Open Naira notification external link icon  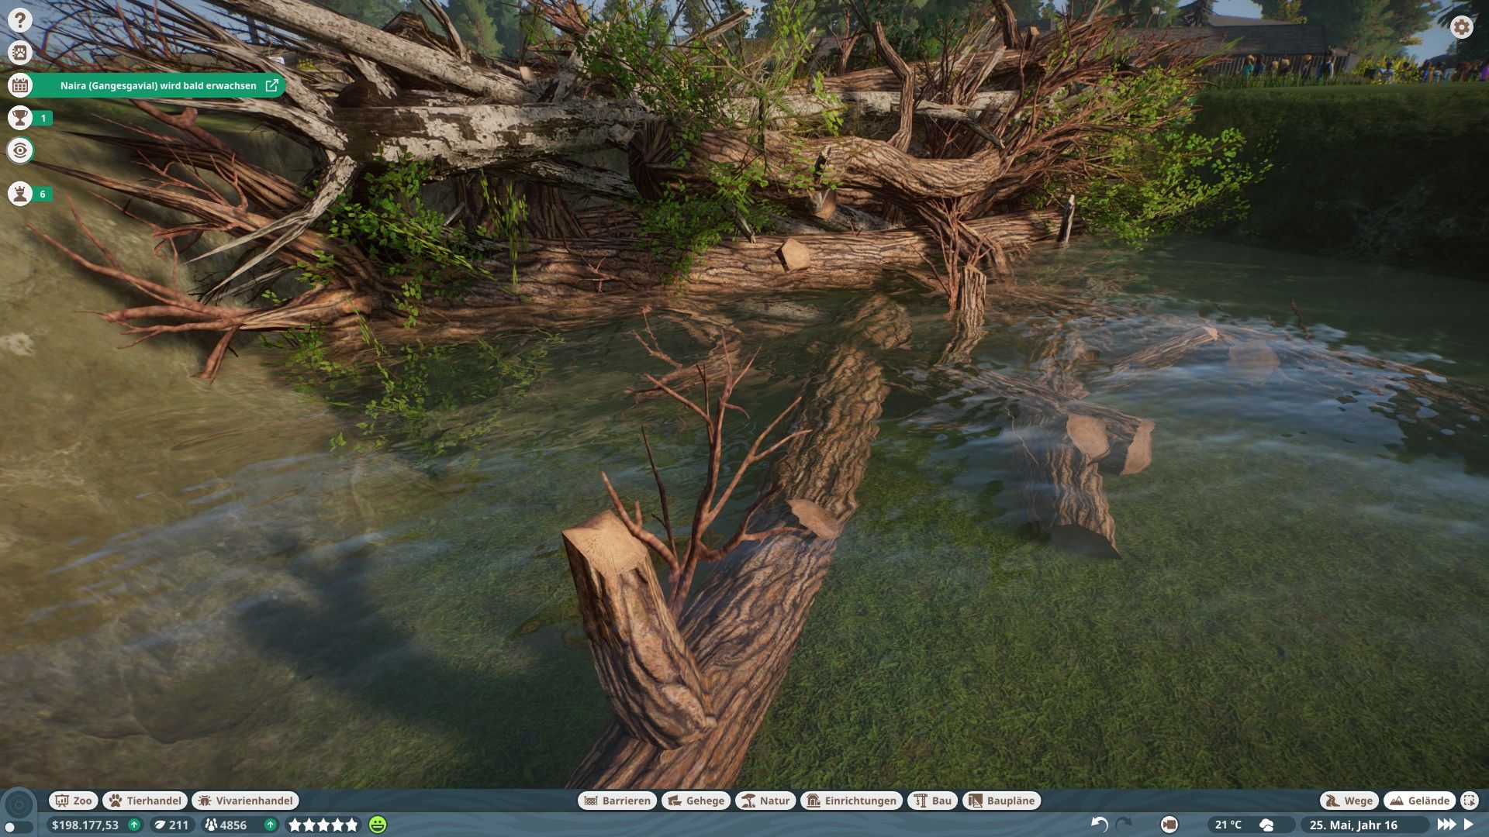(x=271, y=85)
